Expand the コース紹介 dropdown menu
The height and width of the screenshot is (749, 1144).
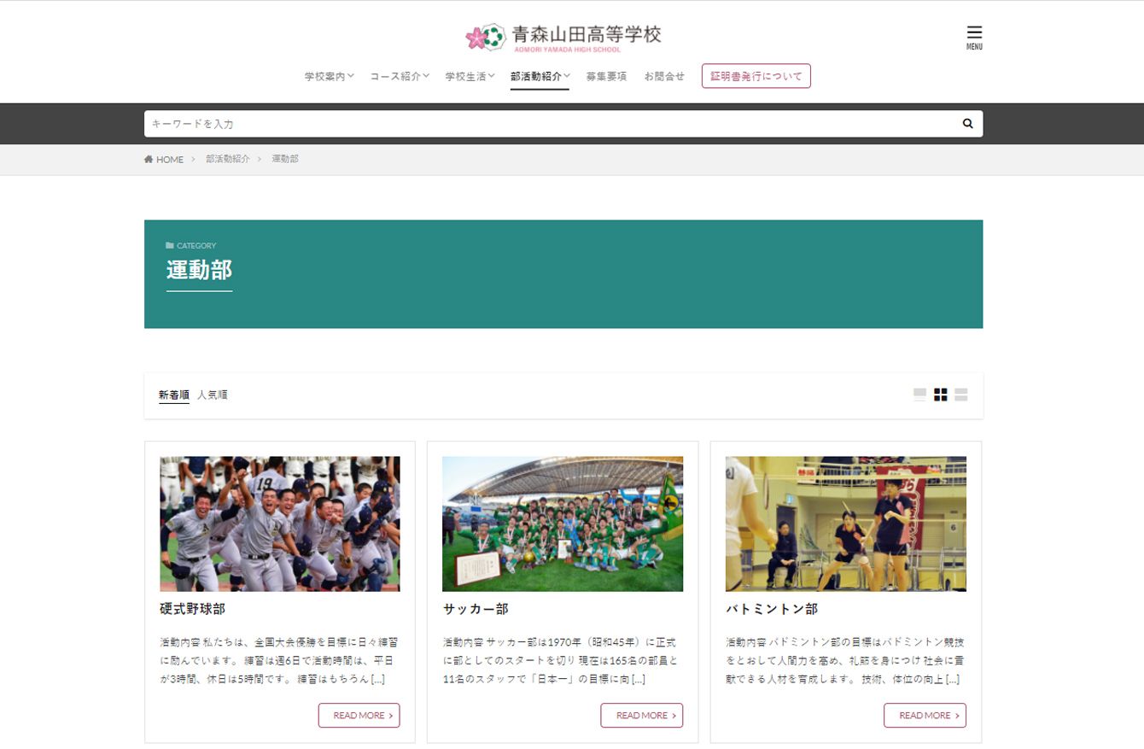tap(399, 76)
